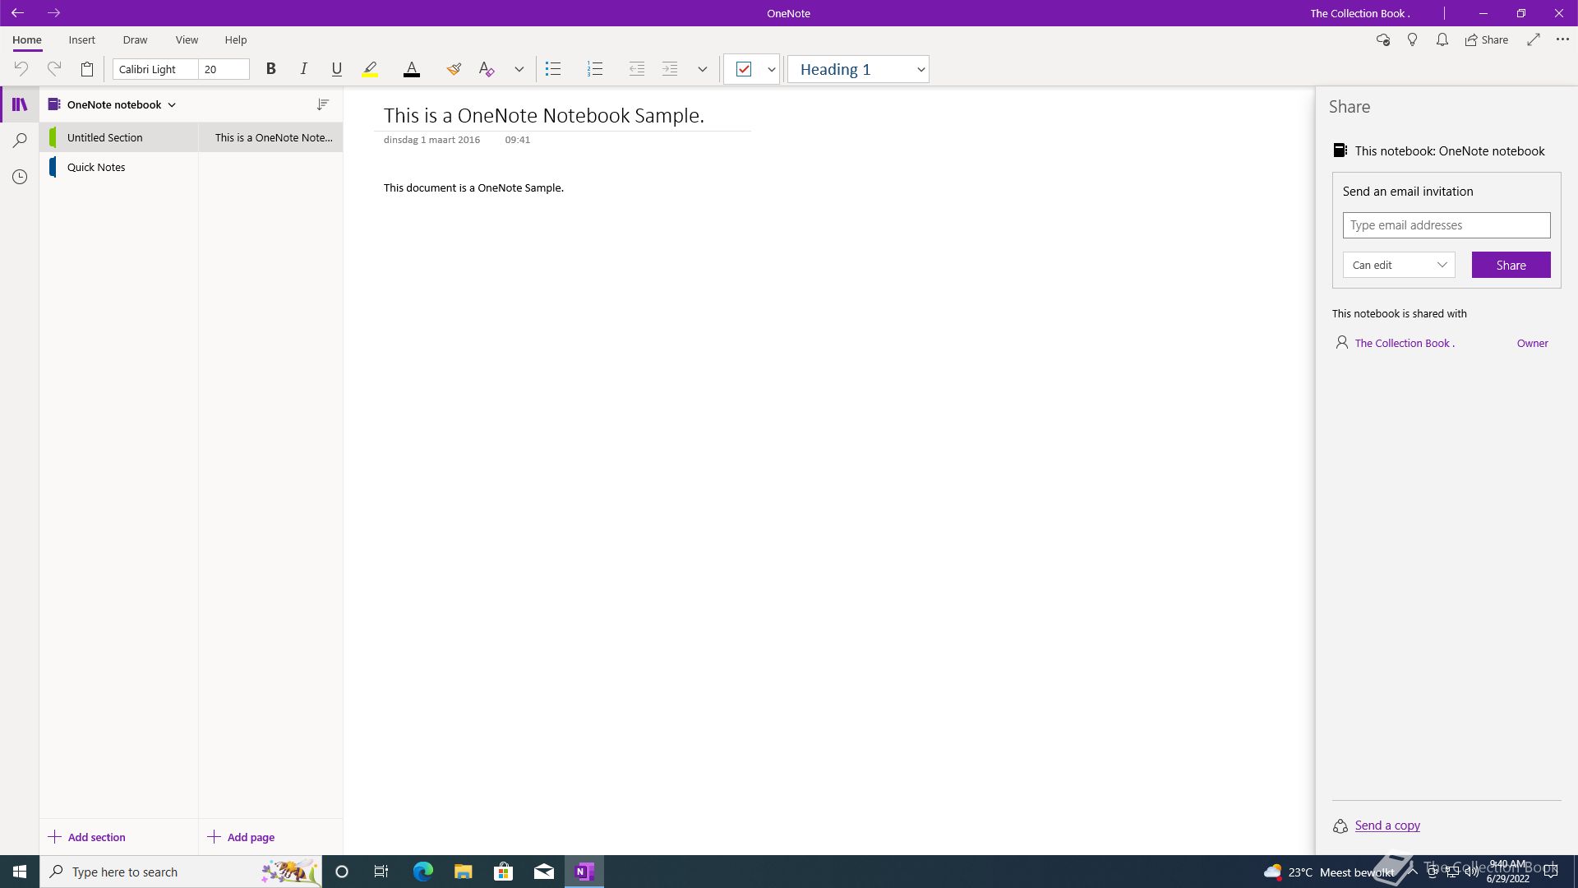This screenshot has height=888, width=1578.
Task: Open page 'This is a OneNote Note...'
Action: click(271, 137)
